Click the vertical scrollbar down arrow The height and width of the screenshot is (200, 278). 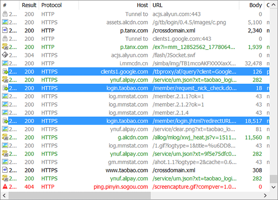tap(273, 187)
